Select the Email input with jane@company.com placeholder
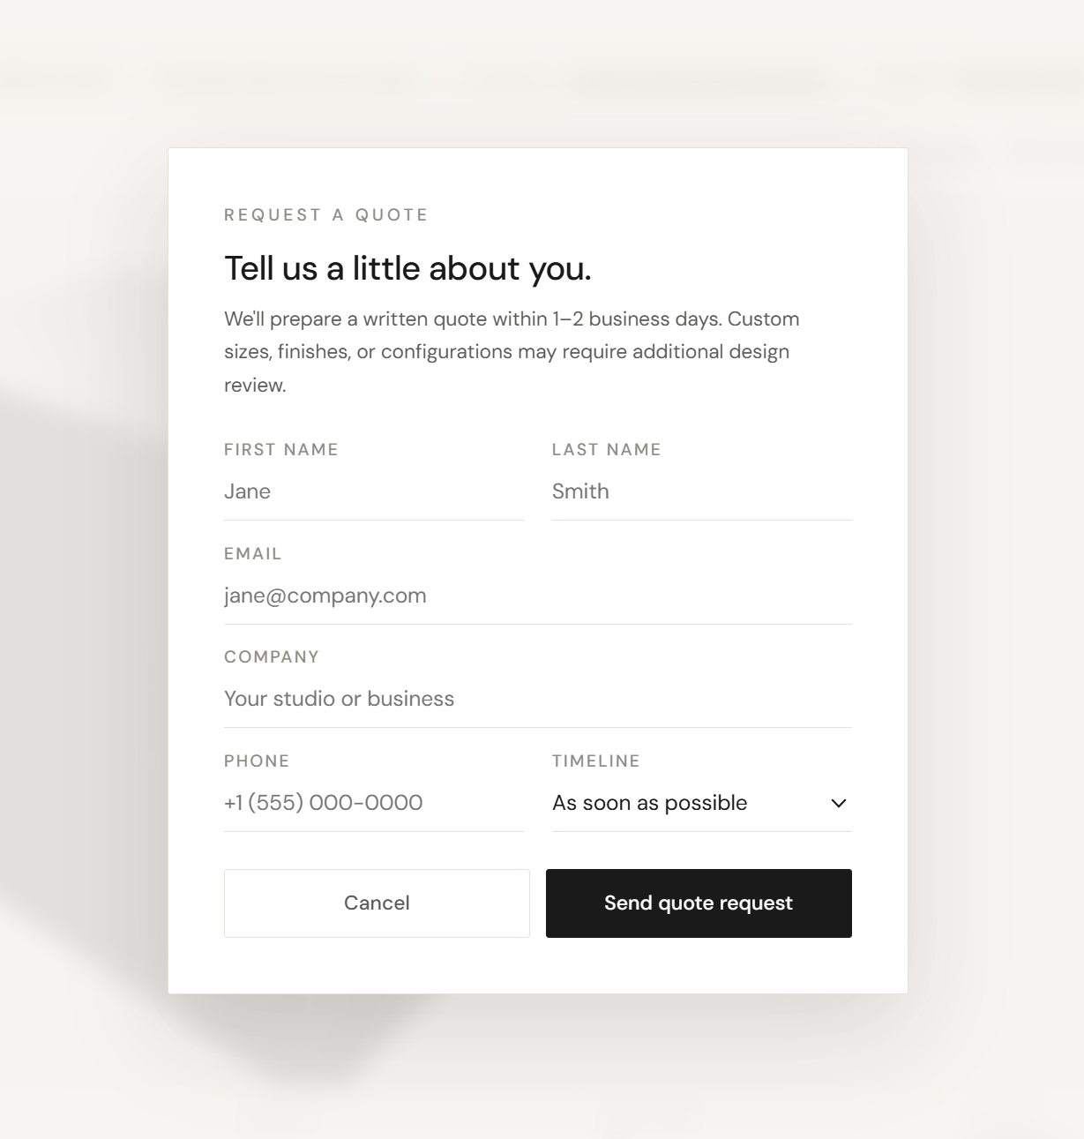Screen dimensions: 1084x1139 [x=537, y=596]
